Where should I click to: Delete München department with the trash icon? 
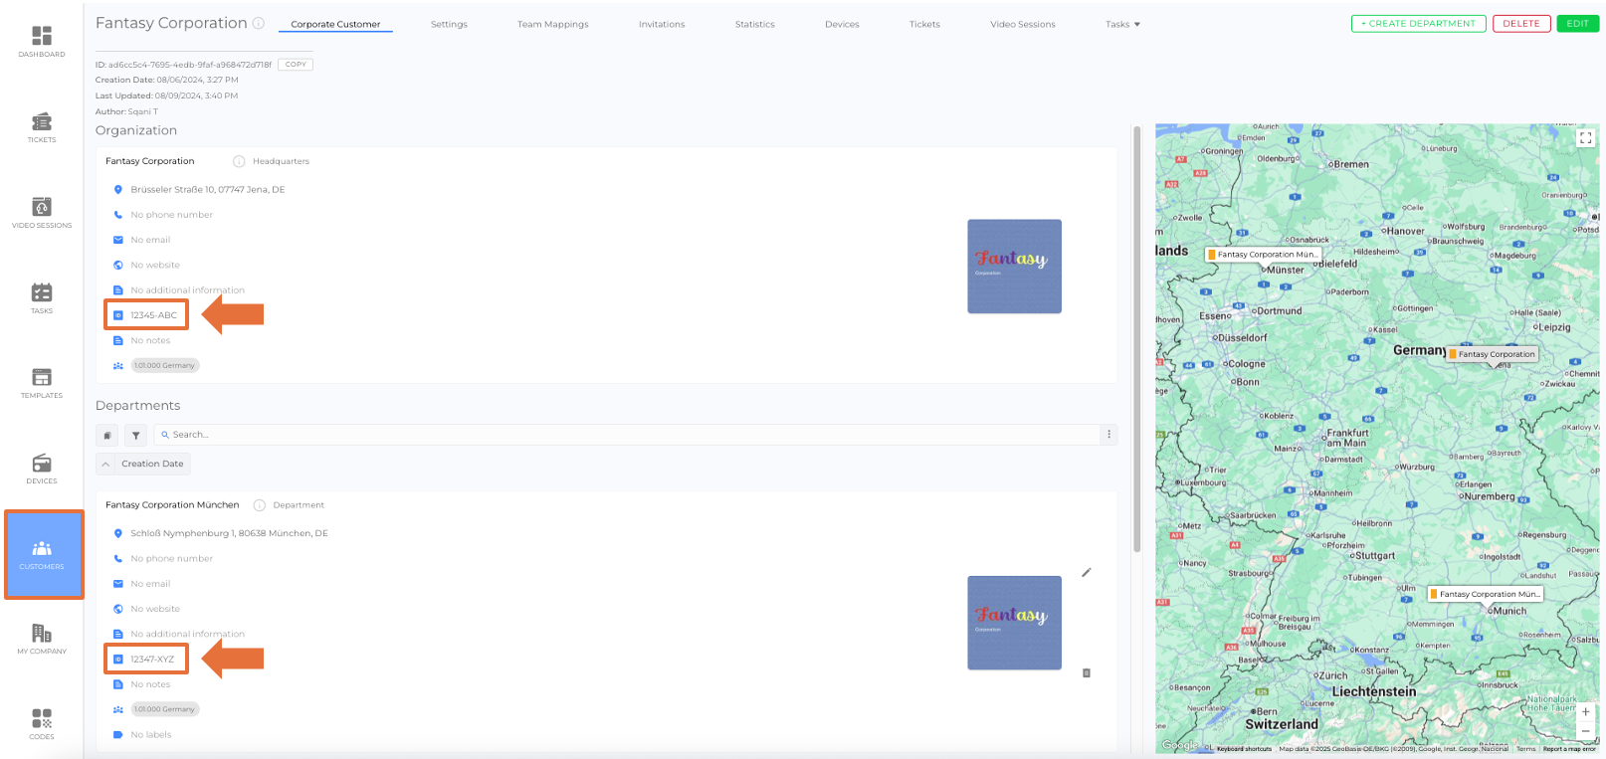1087,673
